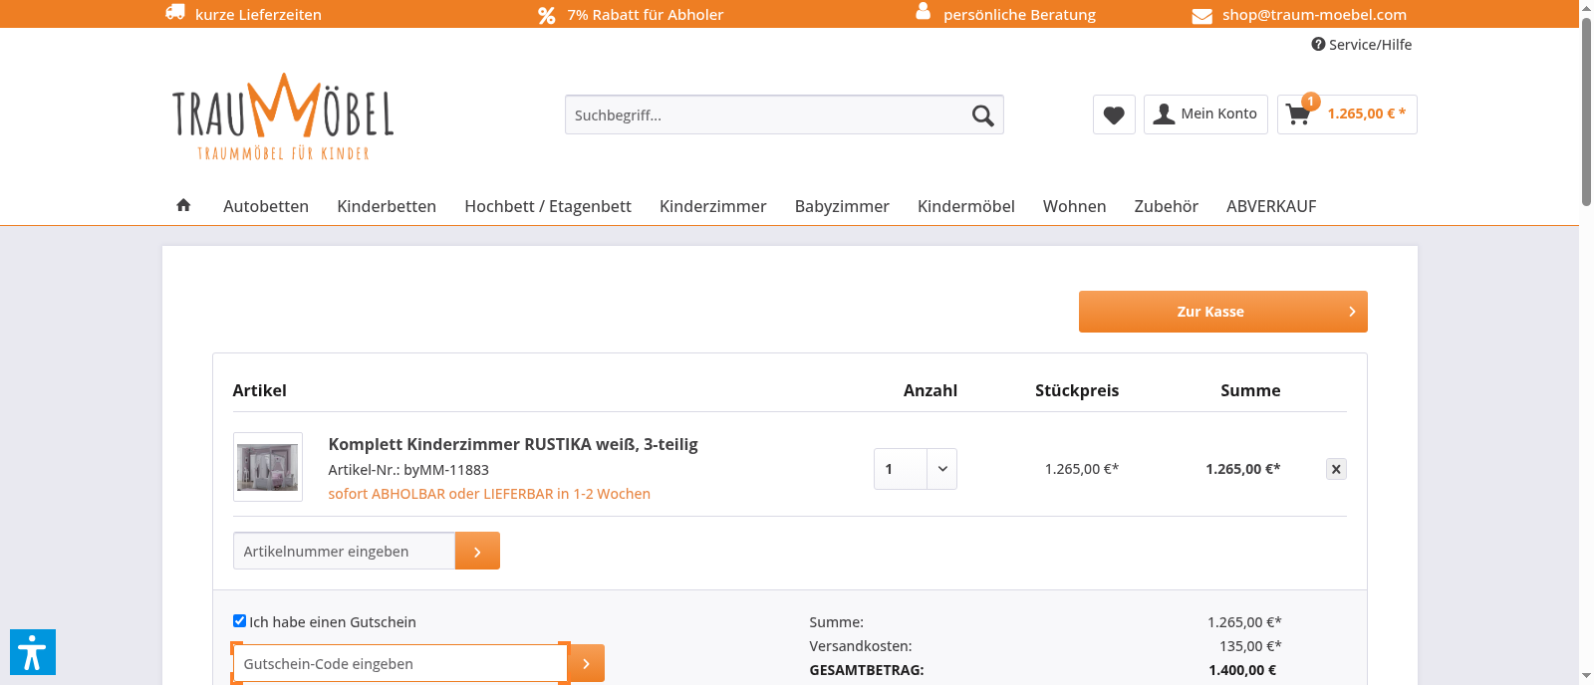Open the Zubehör menu

coord(1166,206)
